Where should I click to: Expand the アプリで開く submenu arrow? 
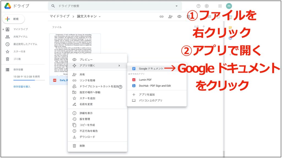pyautogui.click(x=119, y=66)
